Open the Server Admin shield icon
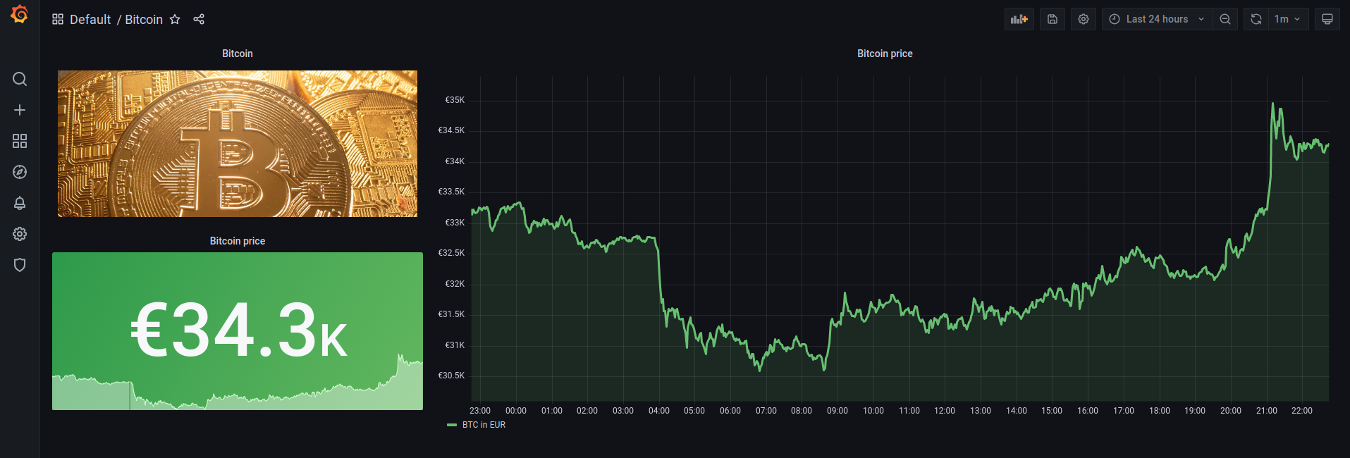 coord(20,265)
